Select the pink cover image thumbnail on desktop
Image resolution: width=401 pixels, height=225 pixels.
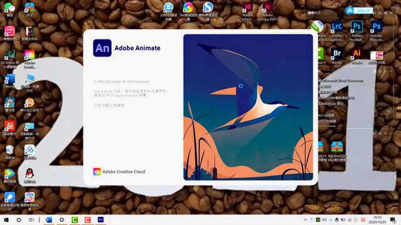(x=376, y=55)
